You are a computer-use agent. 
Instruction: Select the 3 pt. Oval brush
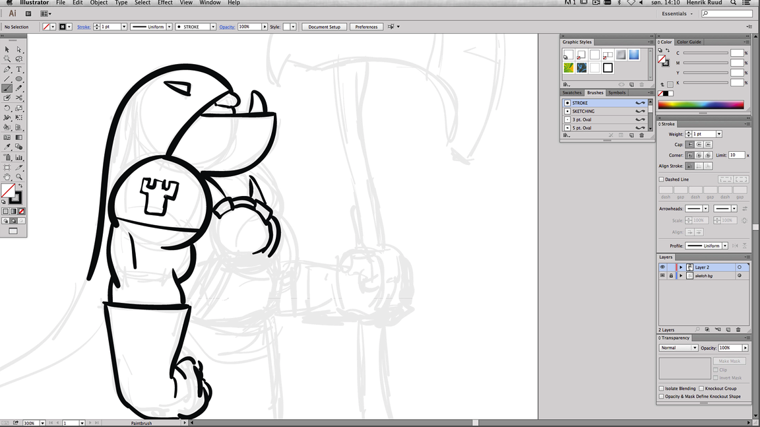(605, 119)
